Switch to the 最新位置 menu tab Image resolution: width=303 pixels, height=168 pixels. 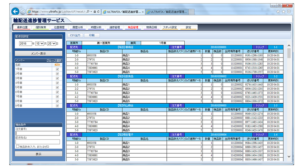click(23, 27)
